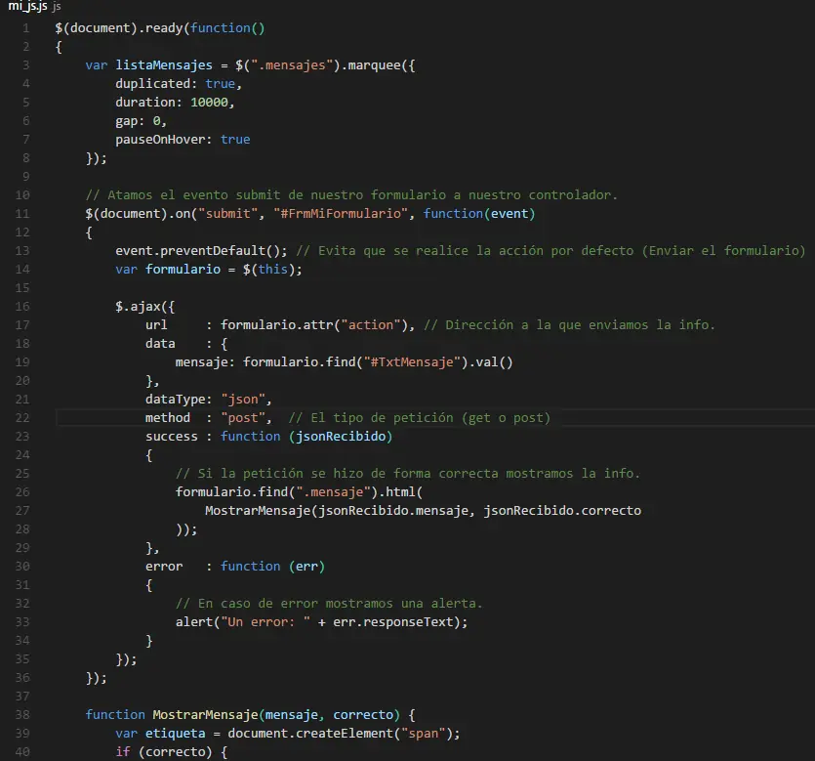This screenshot has width=815, height=761.
Task: Click the "submit" event string
Action: click(227, 214)
